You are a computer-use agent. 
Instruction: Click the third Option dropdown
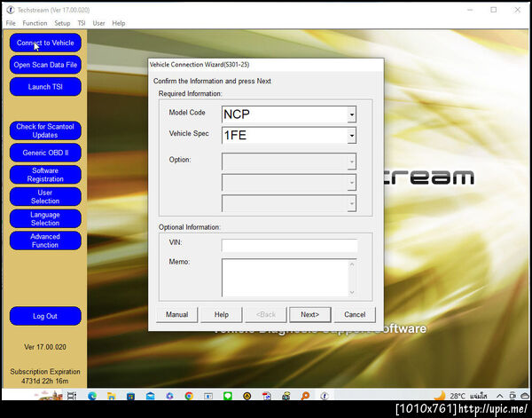point(289,203)
